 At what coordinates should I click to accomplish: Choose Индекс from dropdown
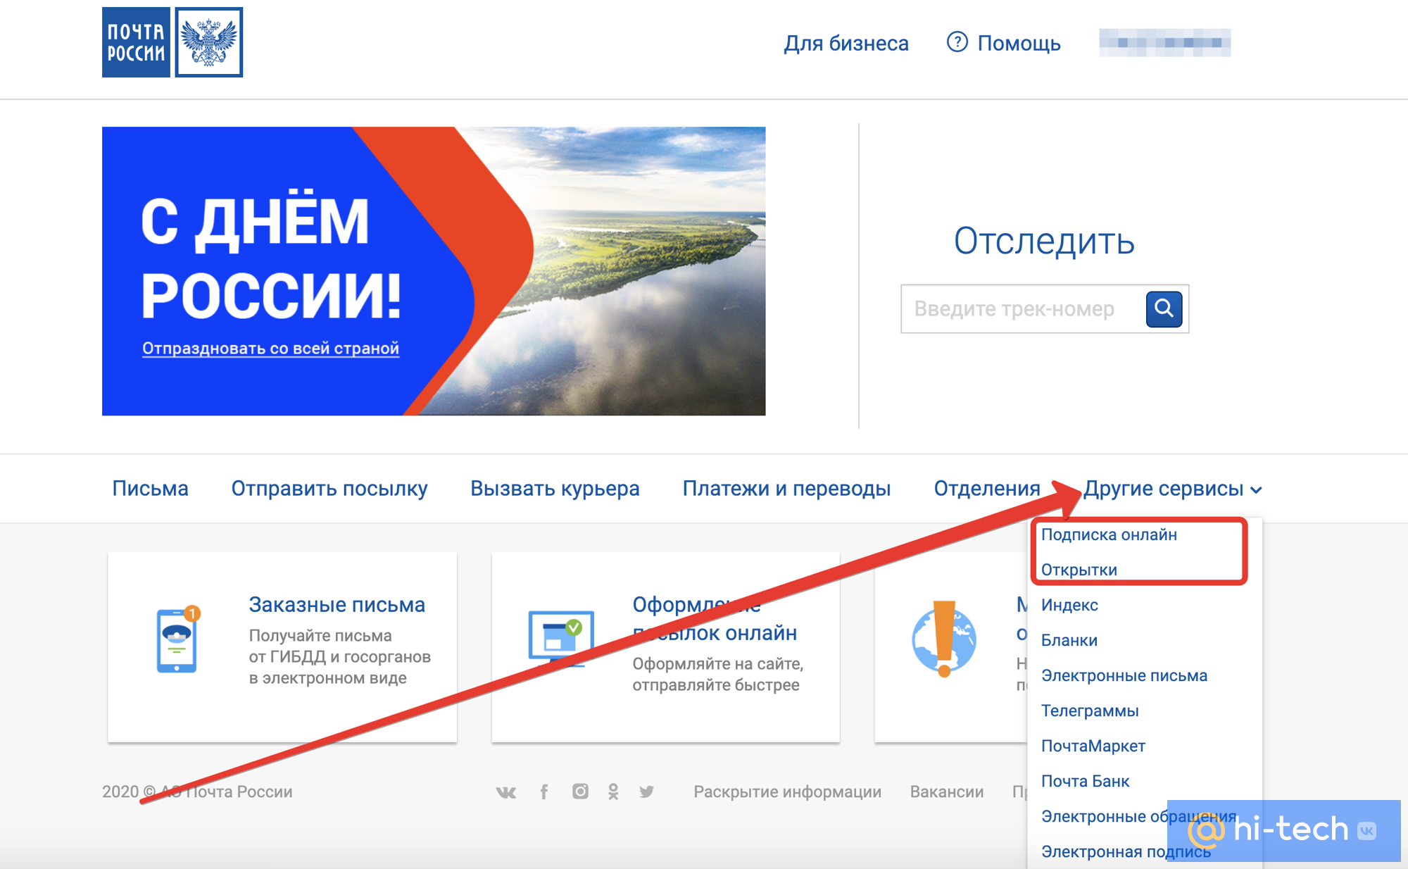point(1069,605)
